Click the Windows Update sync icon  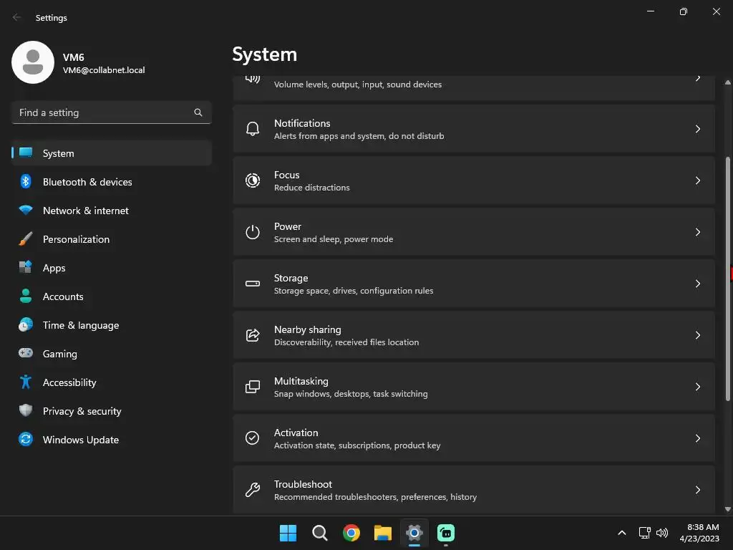tap(26, 439)
